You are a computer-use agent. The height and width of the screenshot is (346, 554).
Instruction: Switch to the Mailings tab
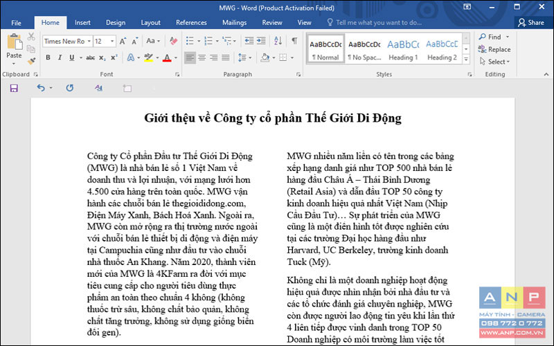[234, 23]
